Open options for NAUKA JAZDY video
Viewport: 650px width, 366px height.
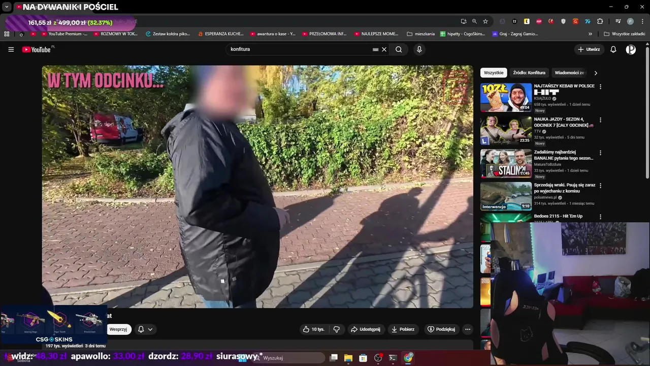pyautogui.click(x=600, y=120)
